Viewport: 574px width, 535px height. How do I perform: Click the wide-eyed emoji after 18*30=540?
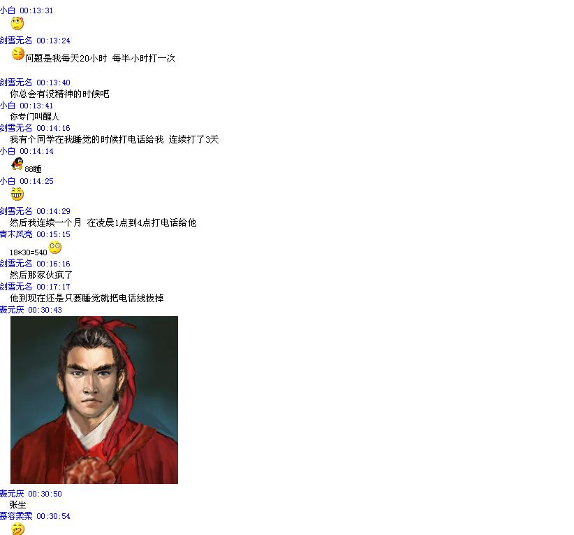click(x=55, y=248)
